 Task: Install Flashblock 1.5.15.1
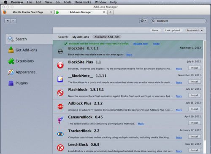195,95
